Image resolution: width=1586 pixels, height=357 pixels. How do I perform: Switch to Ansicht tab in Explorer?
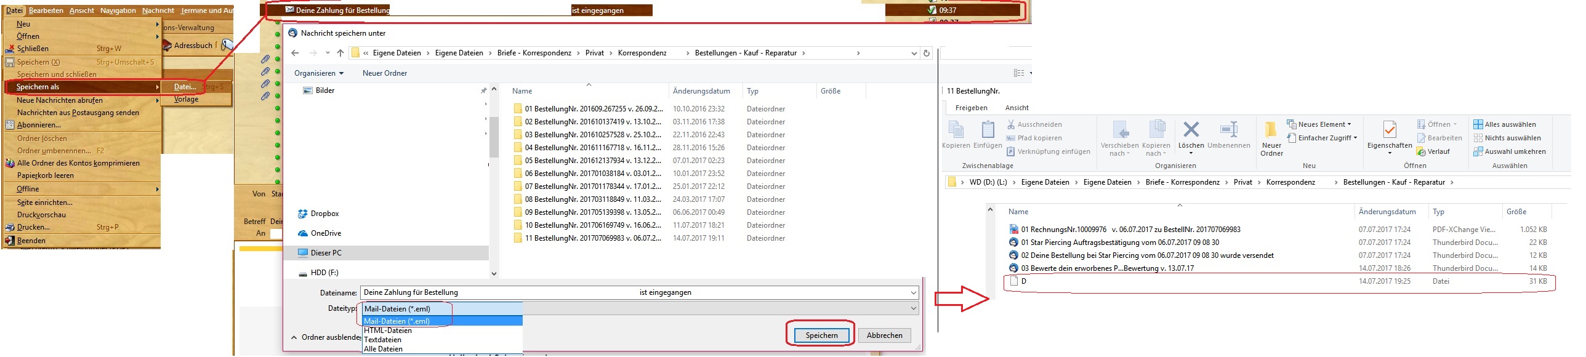1016,108
